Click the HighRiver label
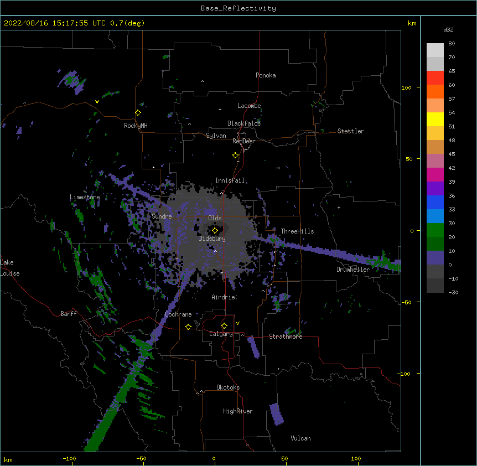This screenshot has width=477, height=466. tap(238, 411)
